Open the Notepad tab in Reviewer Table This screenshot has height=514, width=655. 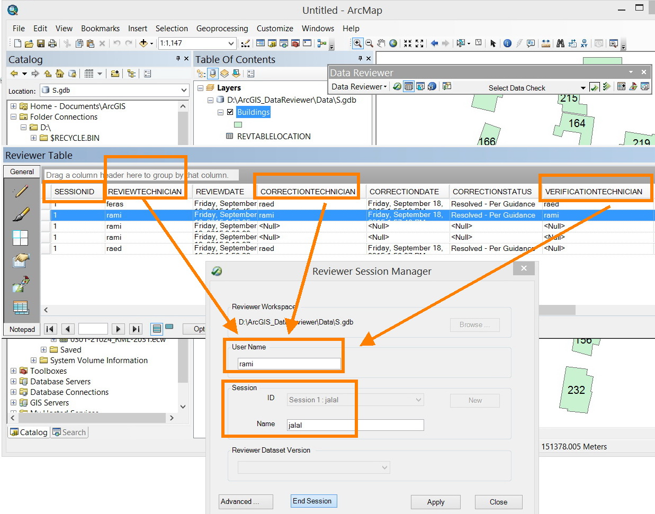click(x=22, y=329)
